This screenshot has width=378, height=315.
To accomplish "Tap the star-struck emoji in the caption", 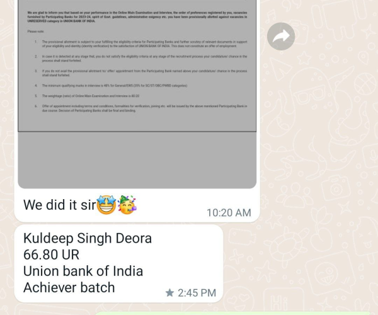I will coord(106,205).
